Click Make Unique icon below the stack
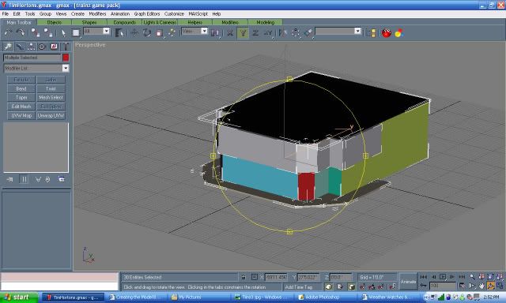 (39, 179)
